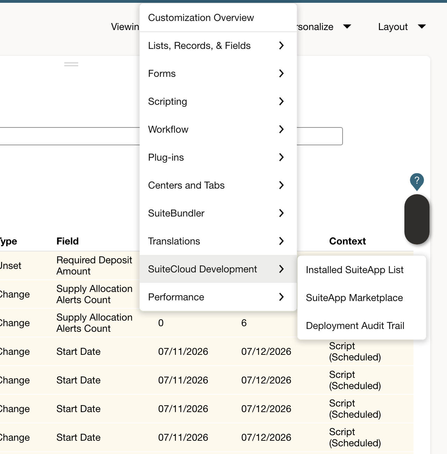Select SuiteCloud Development menu item
The image size is (447, 454).
click(x=218, y=269)
